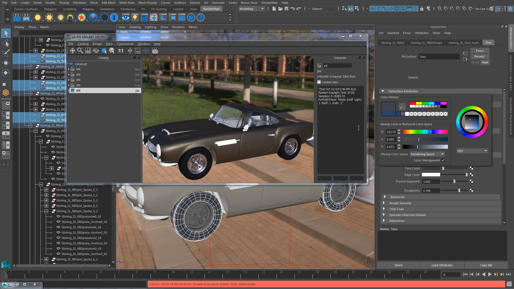Click the RenderMan Render clapperboard shelf icon
Viewport: 514px width, 289px height.
17,18
